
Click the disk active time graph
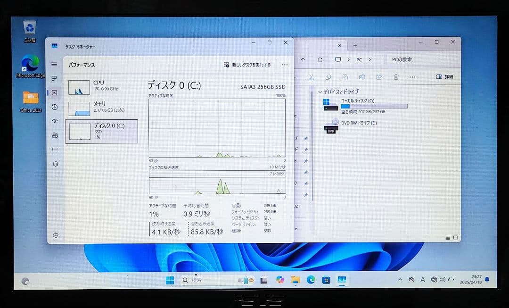click(217, 128)
